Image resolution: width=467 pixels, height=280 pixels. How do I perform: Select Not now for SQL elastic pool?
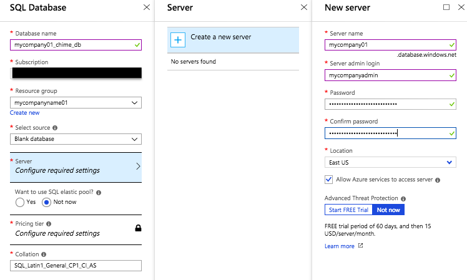click(46, 202)
